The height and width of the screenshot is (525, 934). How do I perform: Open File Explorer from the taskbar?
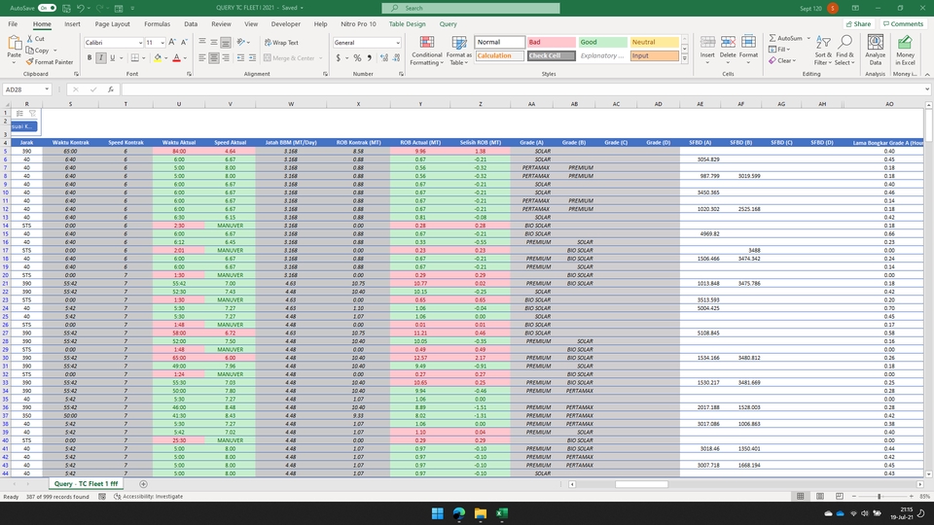coord(480,513)
